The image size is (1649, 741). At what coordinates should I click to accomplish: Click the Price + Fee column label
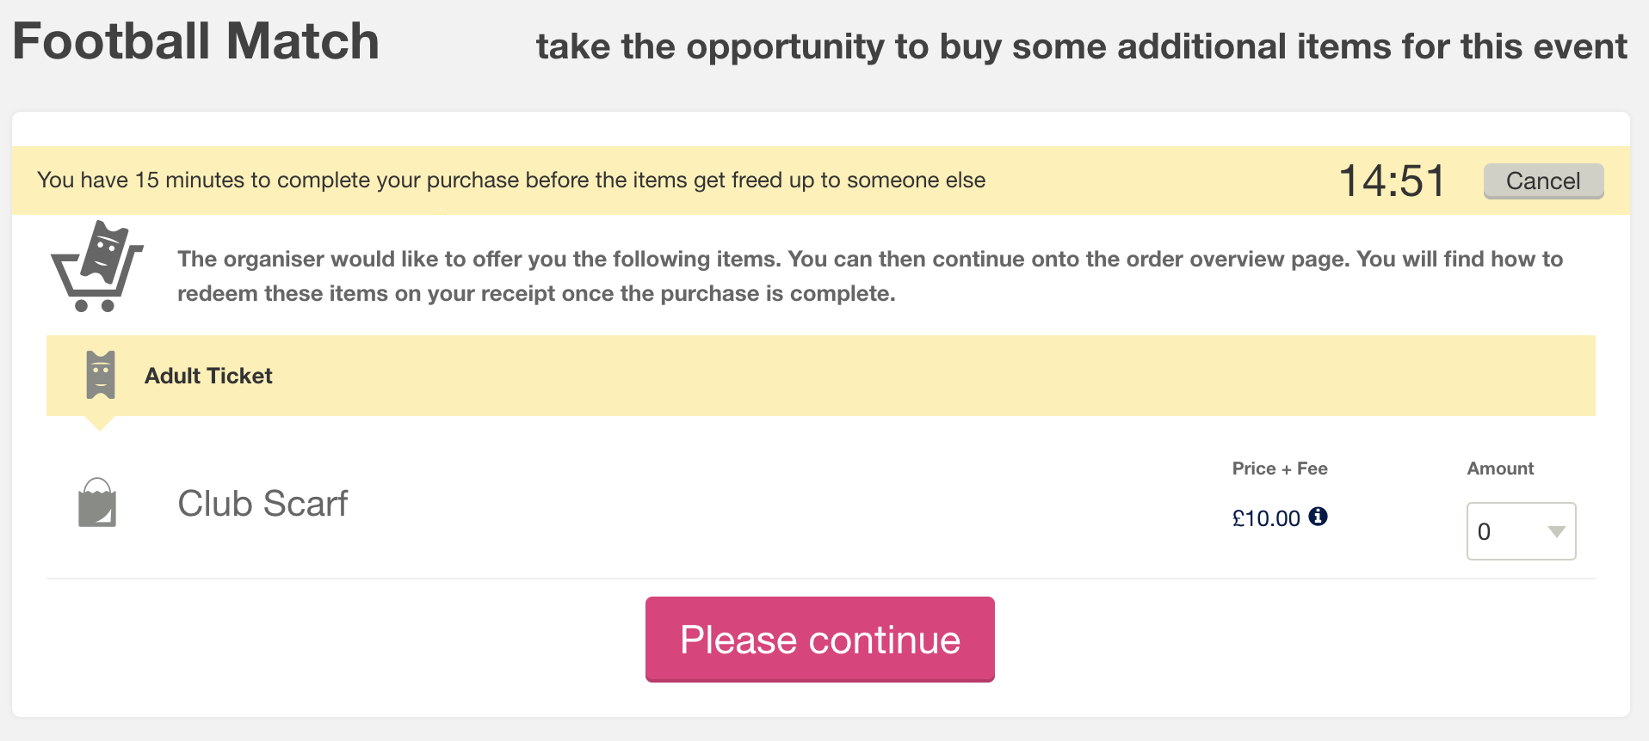pos(1280,468)
